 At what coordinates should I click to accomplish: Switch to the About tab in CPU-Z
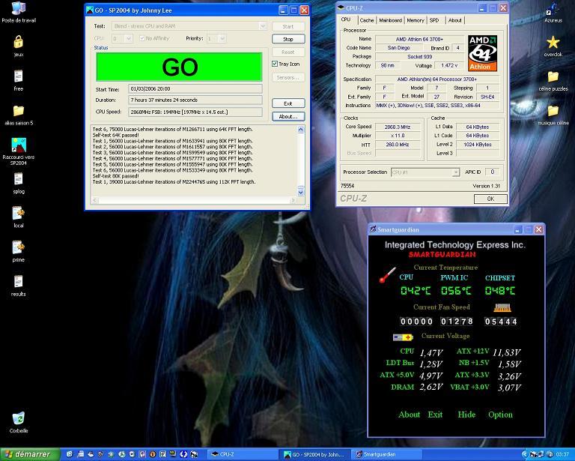coord(454,20)
